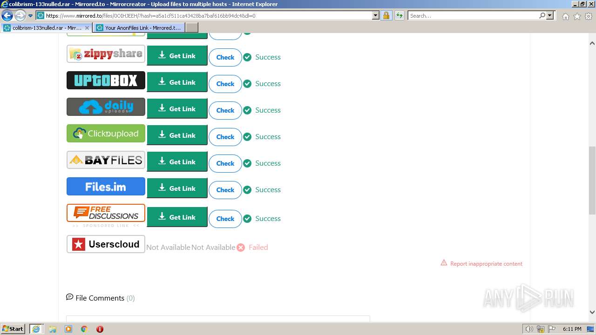Click the Uptobox host logo
The width and height of the screenshot is (596, 335).
[106, 80]
